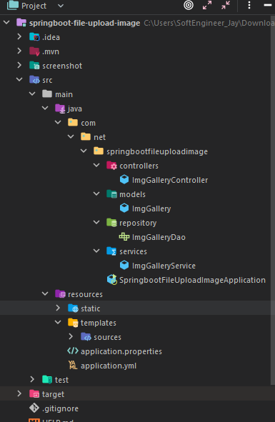Screen dimensions: 275x422
Task: Click the .gitignore git file icon
Action: (x=34, y=408)
